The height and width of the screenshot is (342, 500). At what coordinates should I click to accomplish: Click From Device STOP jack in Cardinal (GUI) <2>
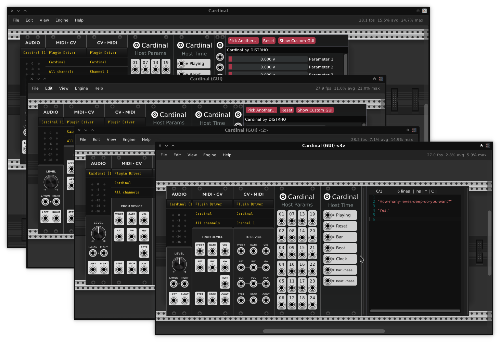[x=132, y=270]
